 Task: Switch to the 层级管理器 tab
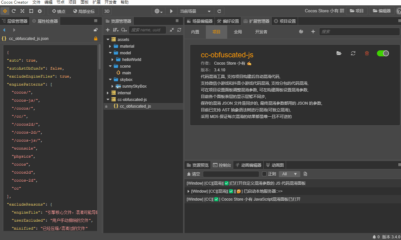click(x=15, y=21)
